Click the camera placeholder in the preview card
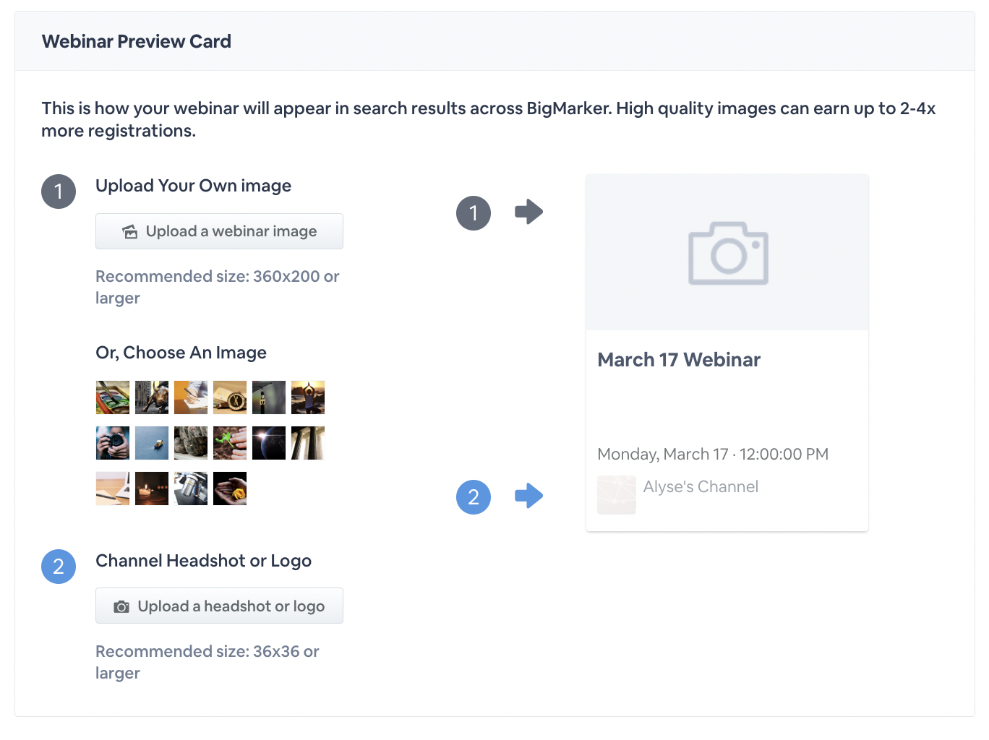Screen dimensions: 989x740 727,252
